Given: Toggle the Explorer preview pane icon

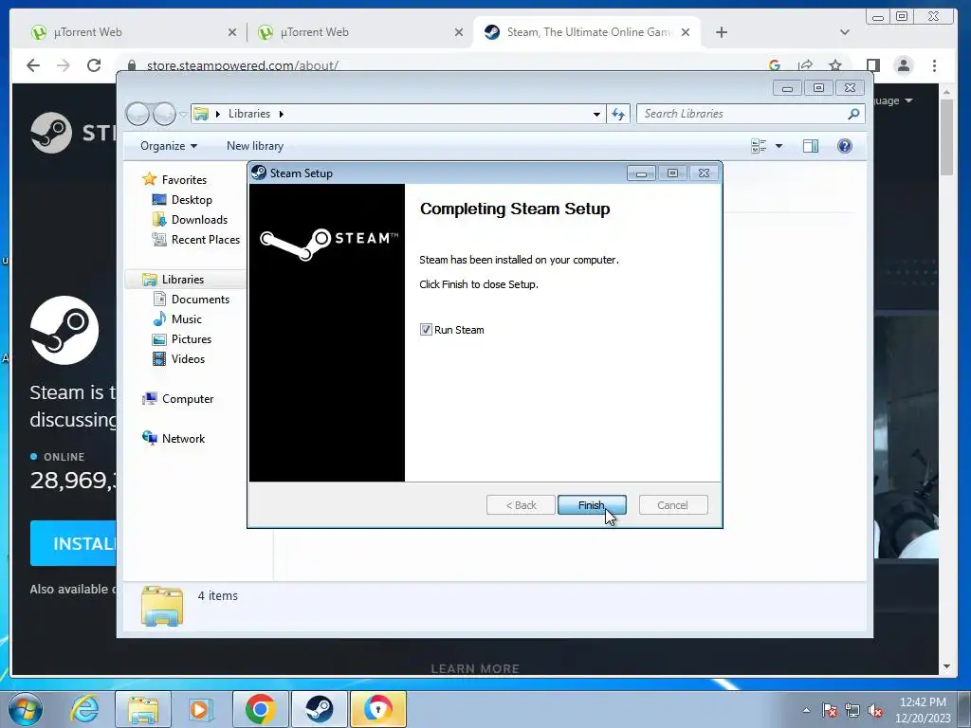Looking at the screenshot, I should coord(811,146).
